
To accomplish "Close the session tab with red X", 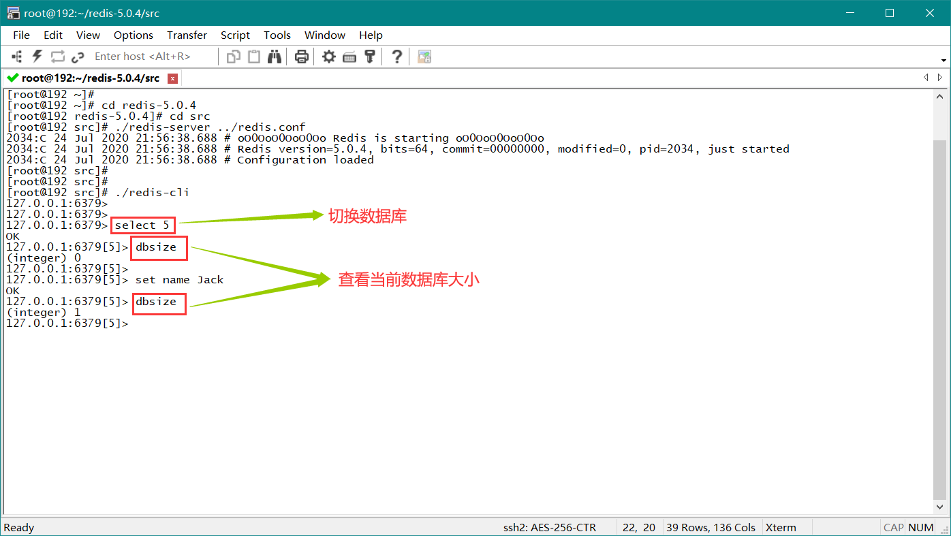I will [173, 78].
